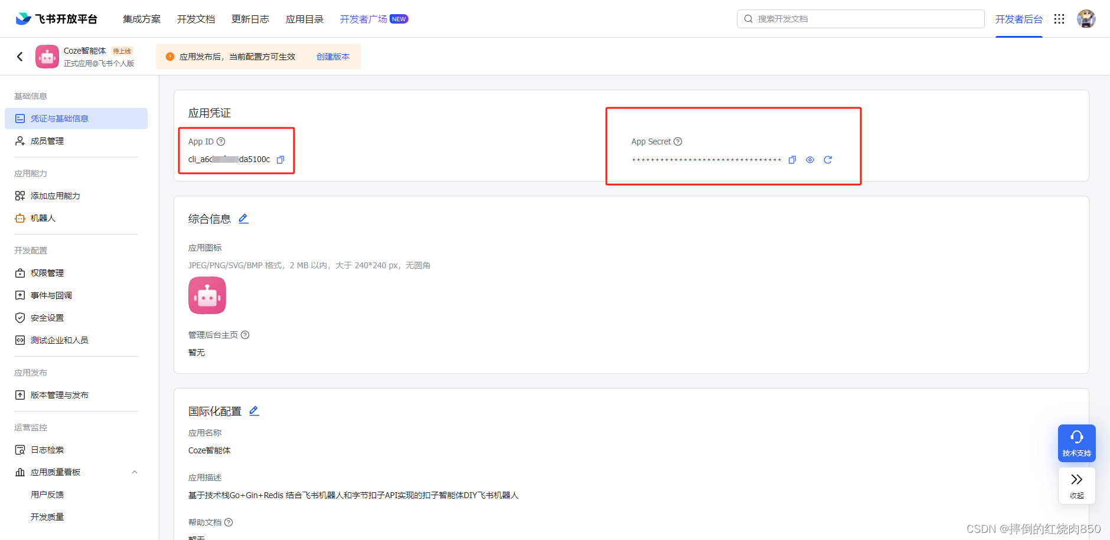Collapse the floating panel with 收起

click(1076, 486)
